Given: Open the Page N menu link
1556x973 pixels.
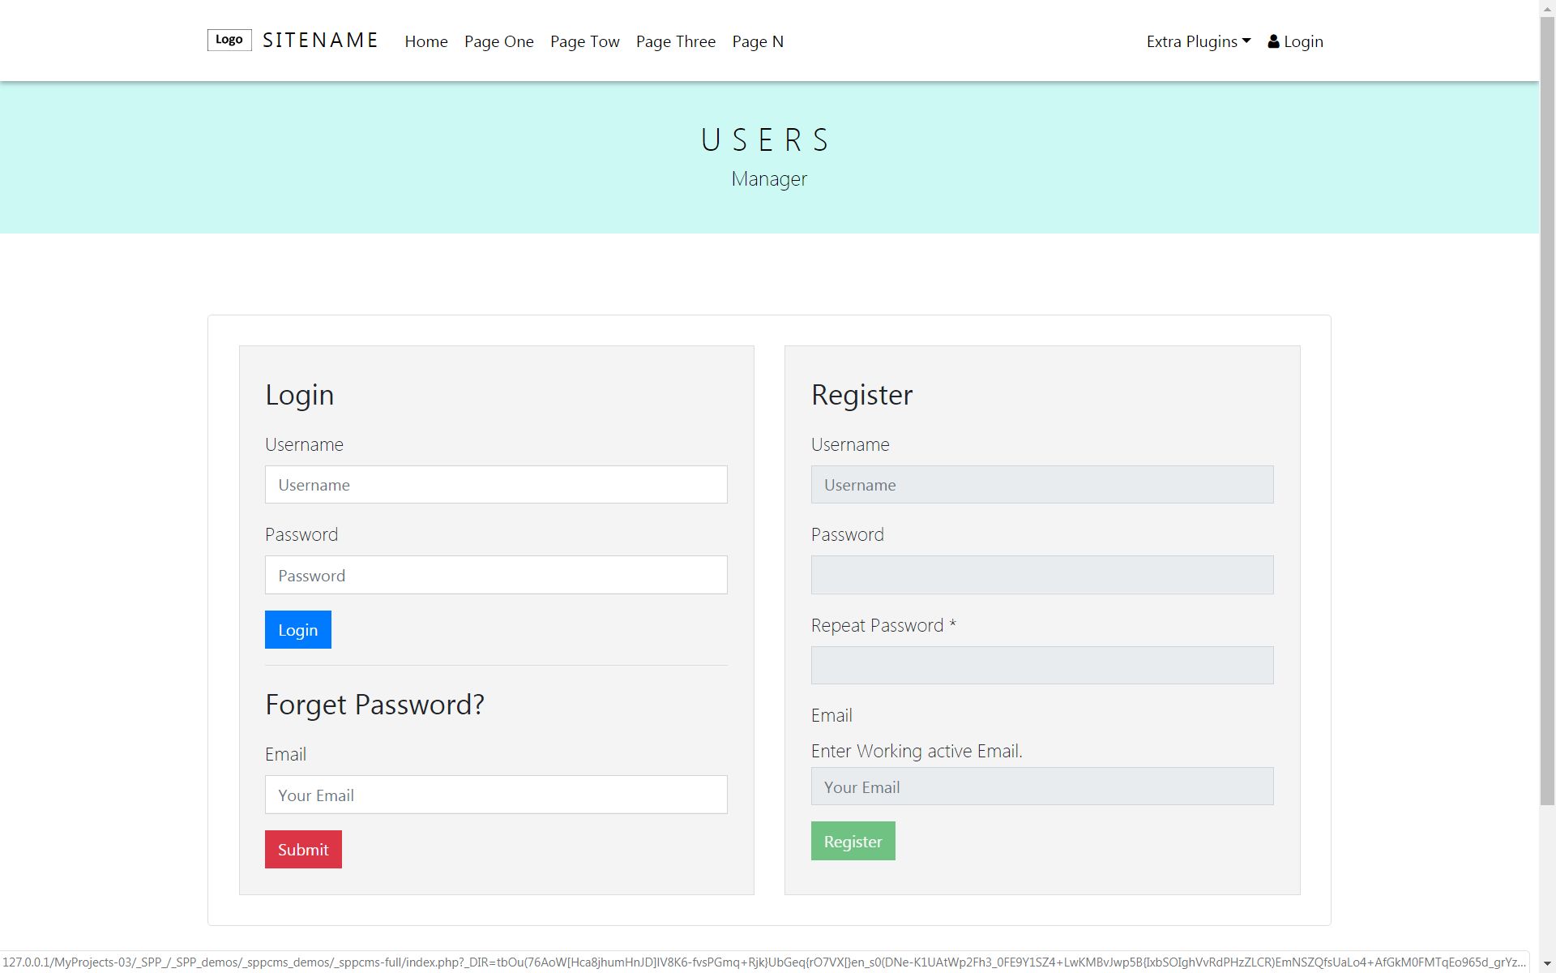Looking at the screenshot, I should 757,41.
